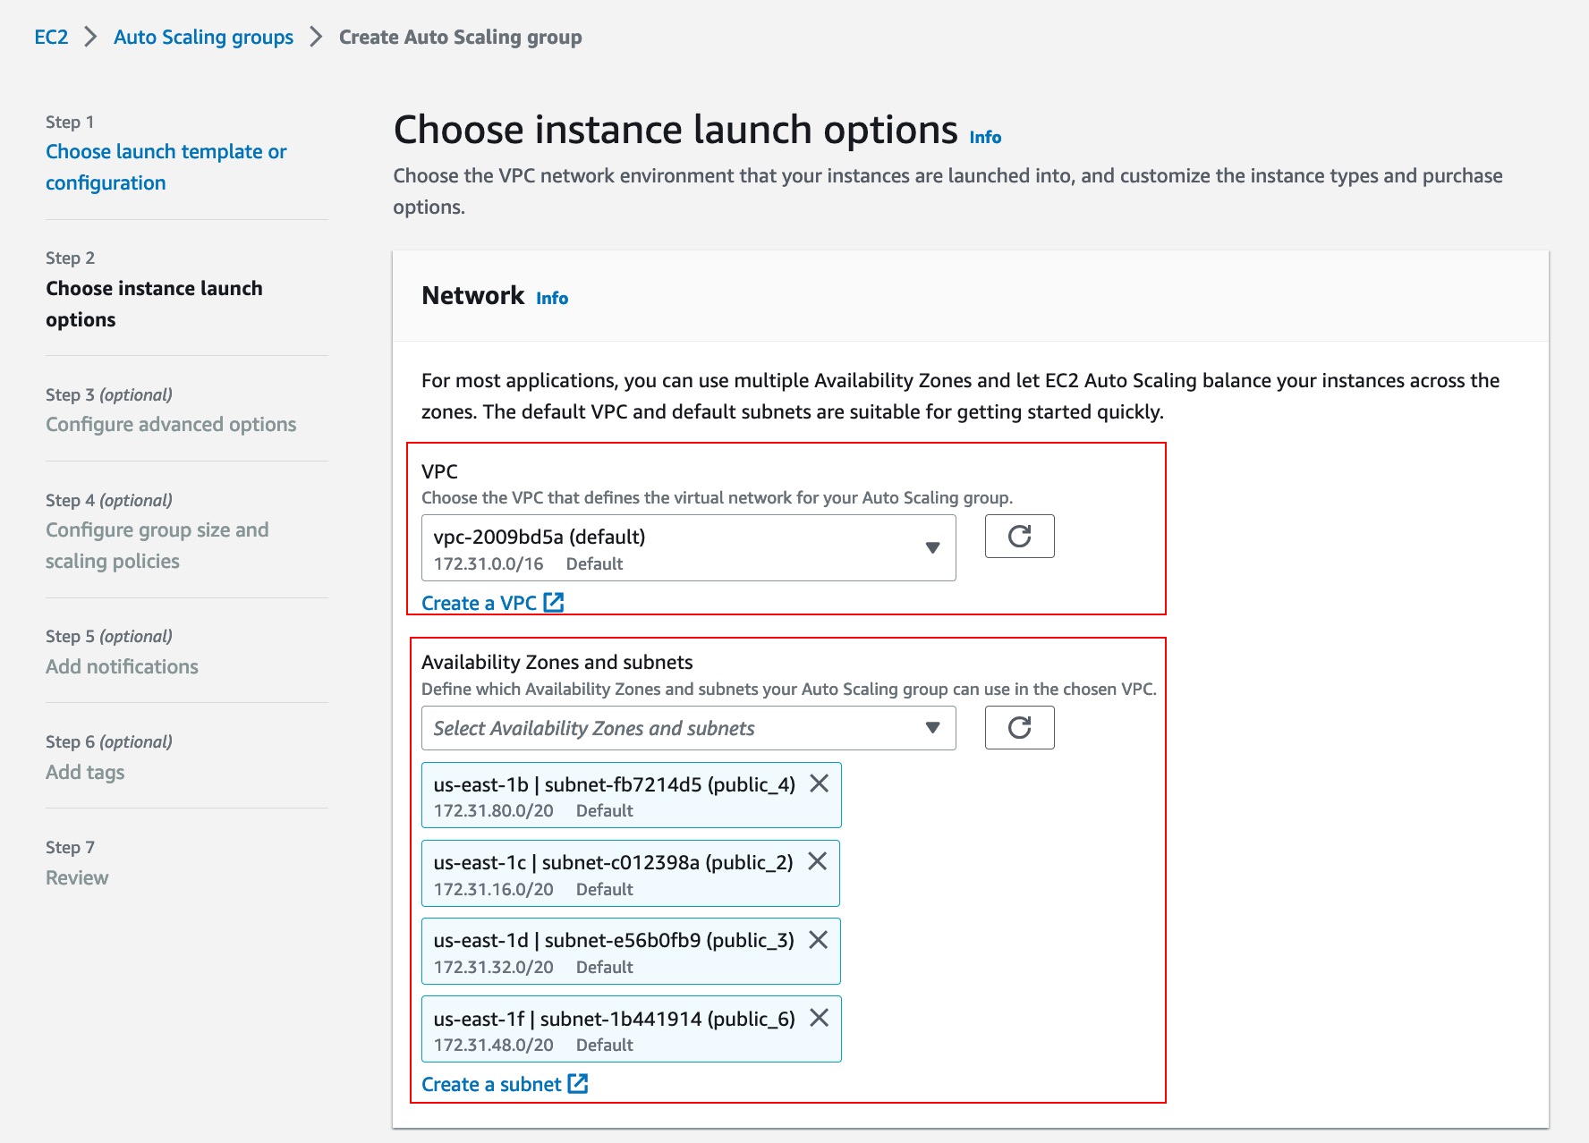
Task: Open Step 1 Choose launch template or configuration
Action: pos(166,167)
